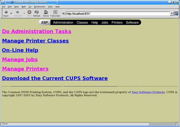Switch to Fullscreen using the toolbar icon

(55, 12)
